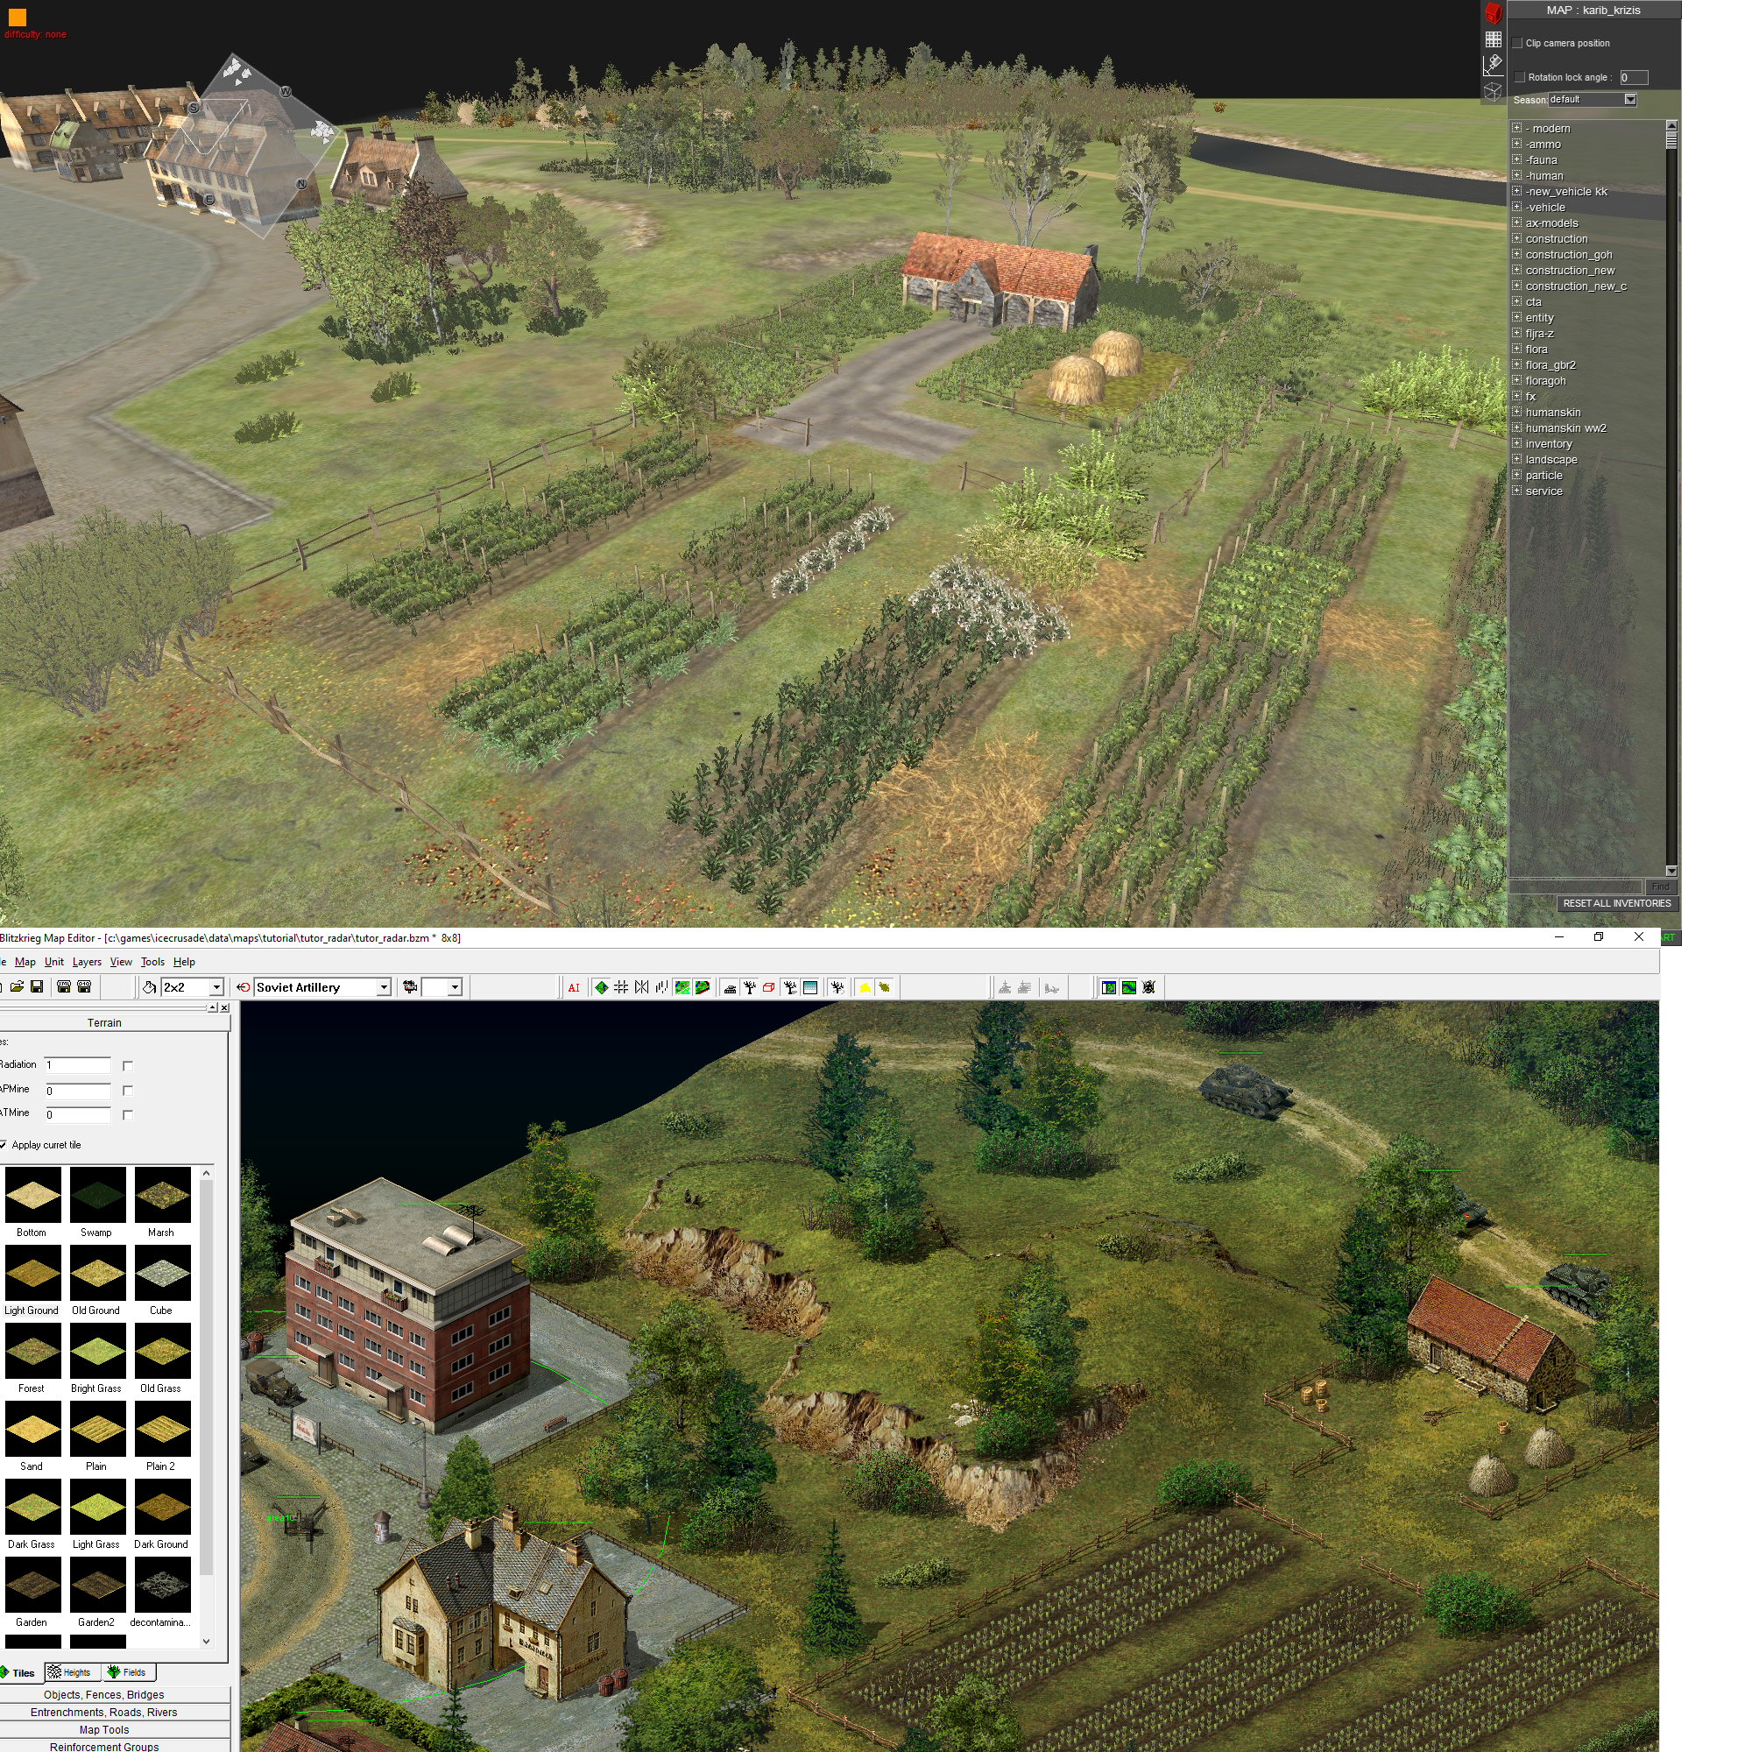This screenshot has height=1752, width=1752.
Task: Select the Cube terrain tile
Action: (x=162, y=1273)
